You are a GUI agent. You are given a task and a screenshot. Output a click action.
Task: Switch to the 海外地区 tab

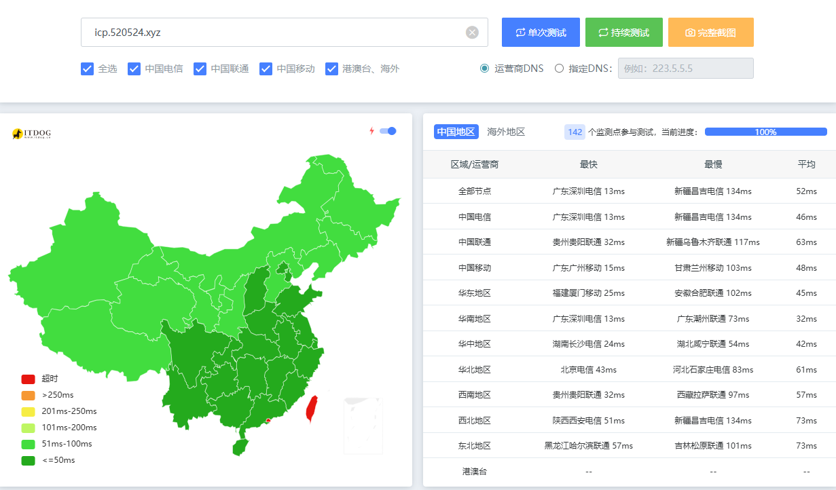tap(506, 132)
